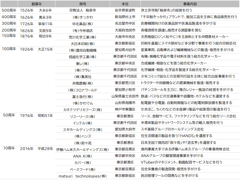
Task: Click the 富士急行(株) company name
Action: [83, 97]
